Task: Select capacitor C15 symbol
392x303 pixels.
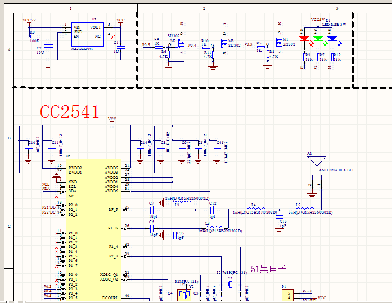Action: coord(175,236)
